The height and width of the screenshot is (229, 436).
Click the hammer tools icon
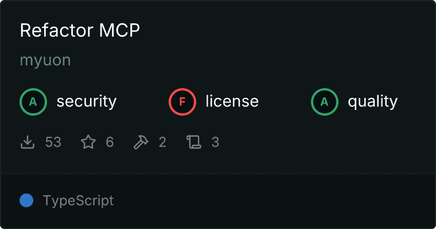click(x=141, y=142)
